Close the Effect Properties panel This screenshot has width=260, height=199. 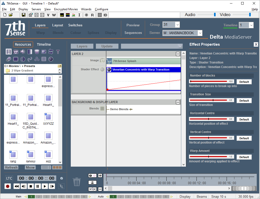(x=256, y=44)
